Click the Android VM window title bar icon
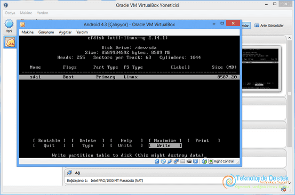The height and width of the screenshot is (195, 295). pyautogui.click(x=22, y=25)
